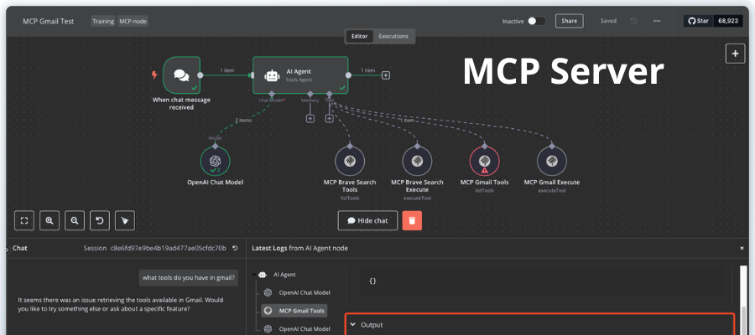
Task: Click the Saved status label
Action: point(608,21)
